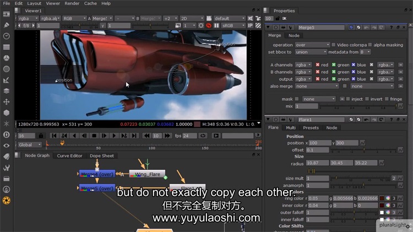Open the Cache menu
This screenshot has width=413, height=232.
click(90, 3)
